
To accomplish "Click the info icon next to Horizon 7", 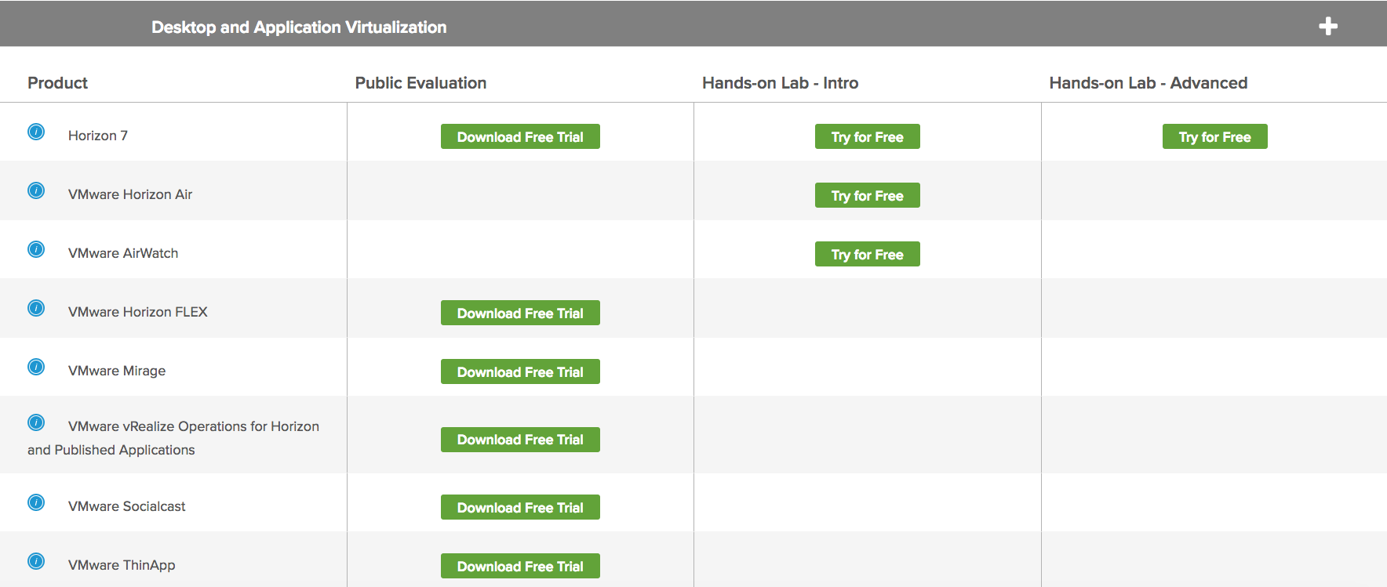I will point(36,132).
